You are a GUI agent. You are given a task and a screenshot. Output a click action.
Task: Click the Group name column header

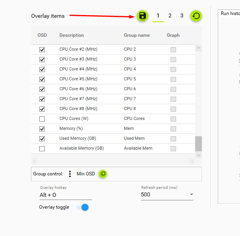click(x=137, y=35)
